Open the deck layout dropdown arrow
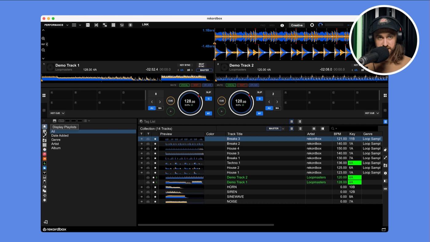Viewport: 430px width, 242px height. (80, 25)
